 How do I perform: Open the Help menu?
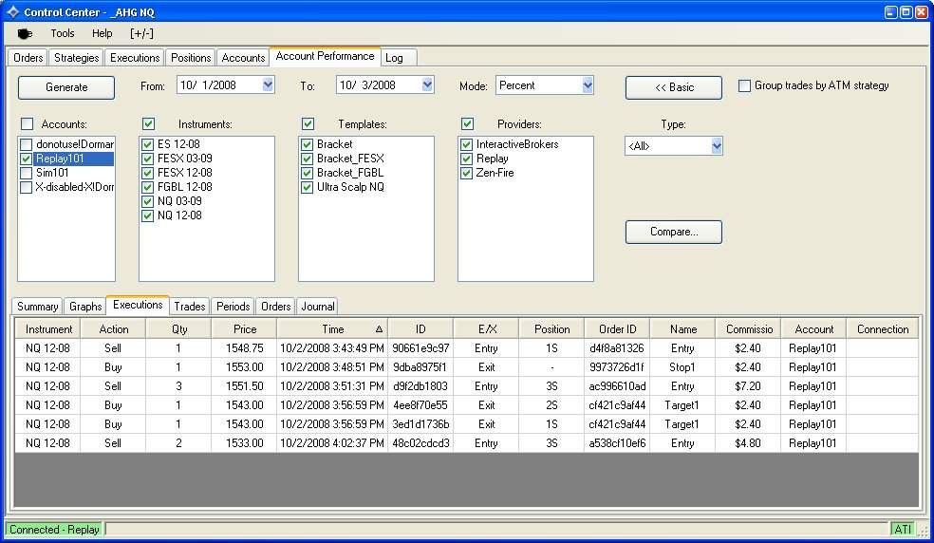coord(102,33)
